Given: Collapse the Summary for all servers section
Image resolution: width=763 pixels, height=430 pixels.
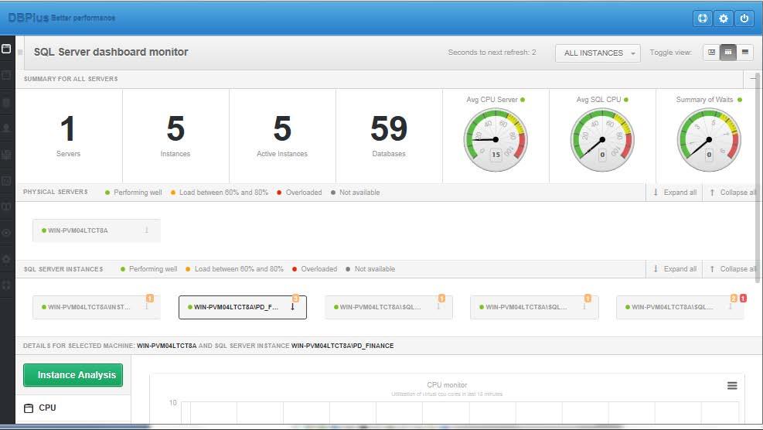Looking at the screenshot, I should pyautogui.click(x=753, y=78).
